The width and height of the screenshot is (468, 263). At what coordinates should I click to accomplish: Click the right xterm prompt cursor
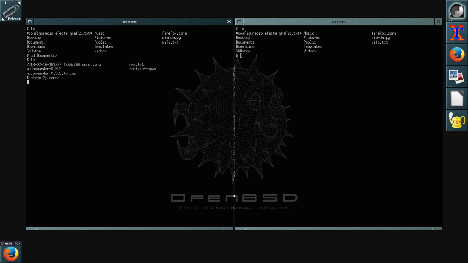pos(241,56)
